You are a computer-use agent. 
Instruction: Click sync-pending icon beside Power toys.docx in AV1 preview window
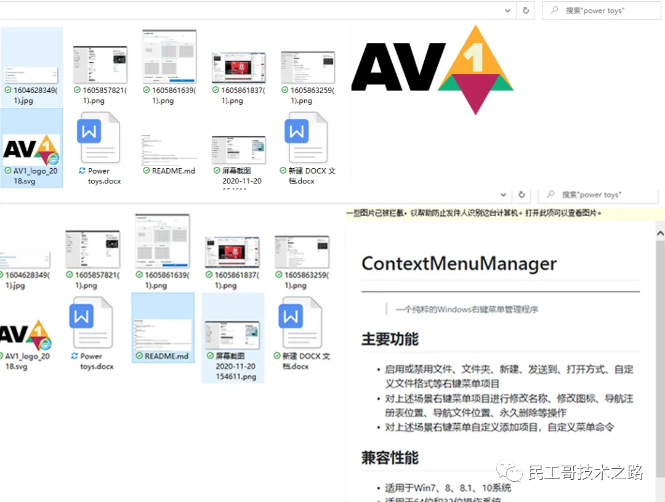click(82, 171)
